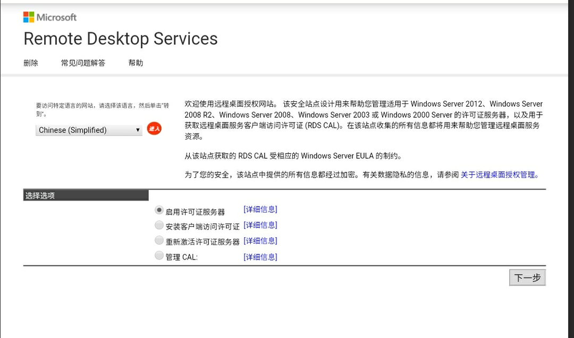
Task: Open 常见问题解答 FAQ menu
Action: pos(83,63)
